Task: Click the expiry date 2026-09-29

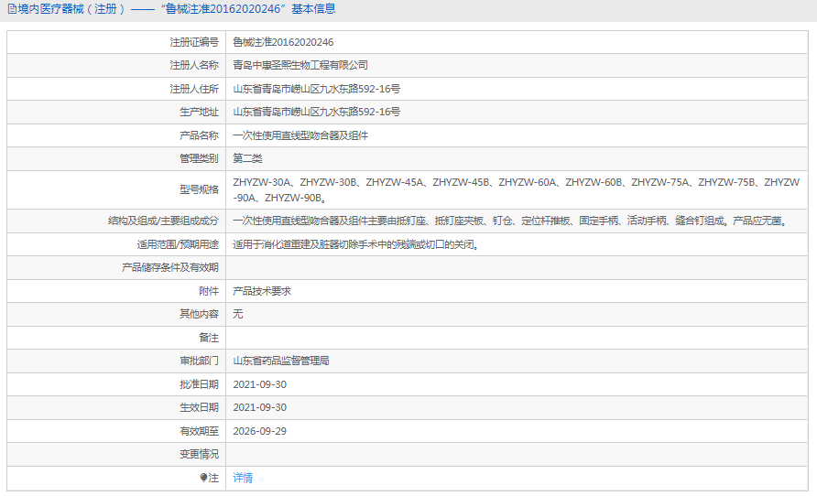Action: 259,431
